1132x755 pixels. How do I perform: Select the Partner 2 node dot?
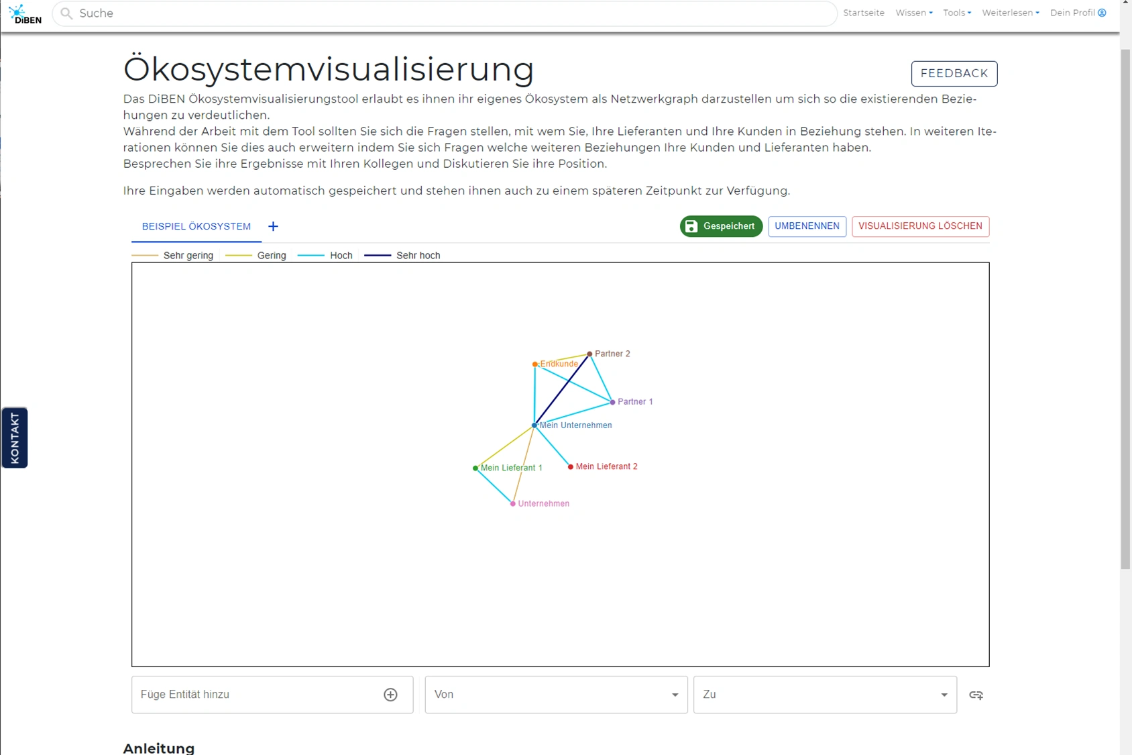[589, 354]
